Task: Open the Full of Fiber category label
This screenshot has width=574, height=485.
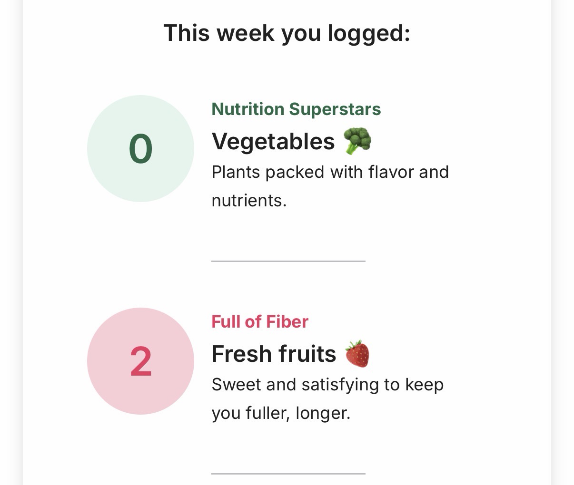Action: pos(259,322)
